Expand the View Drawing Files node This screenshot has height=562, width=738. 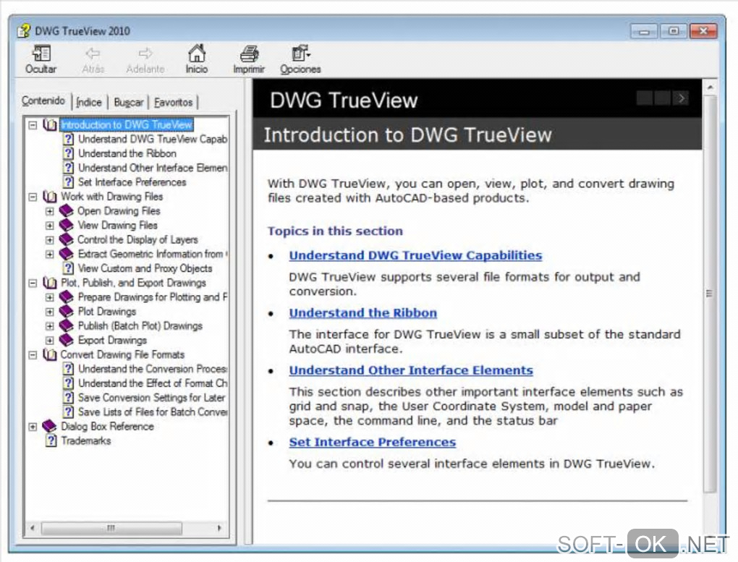pyautogui.click(x=49, y=226)
